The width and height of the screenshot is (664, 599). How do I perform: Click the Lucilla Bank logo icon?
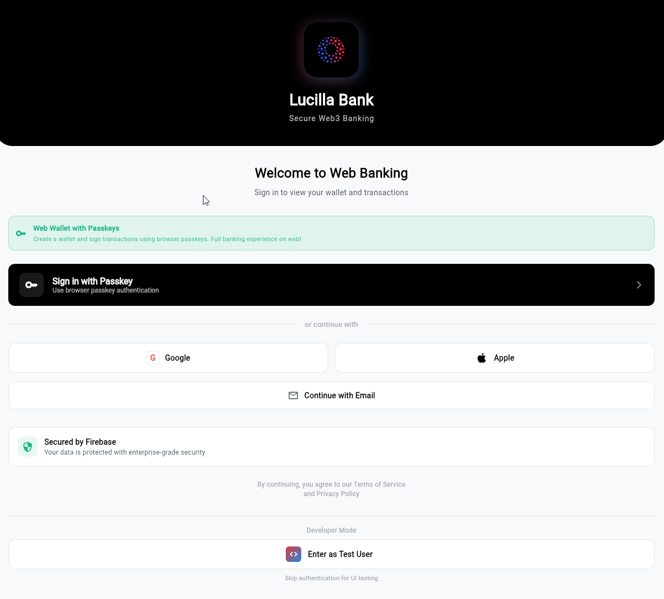coord(331,49)
